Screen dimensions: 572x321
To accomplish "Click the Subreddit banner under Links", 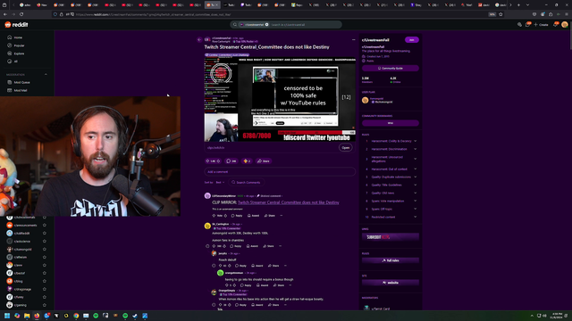I will pos(391,237).
